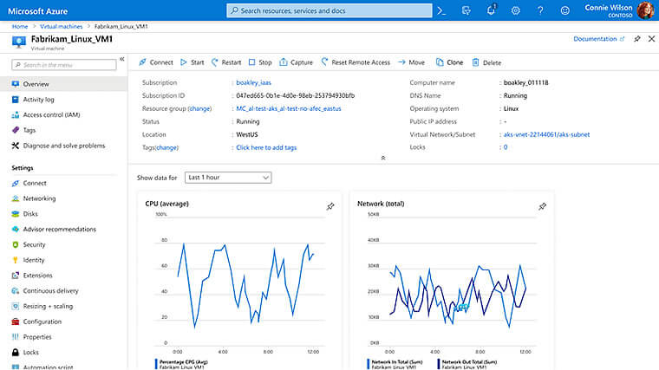
Task: Click change next to Tags
Action: 166,148
